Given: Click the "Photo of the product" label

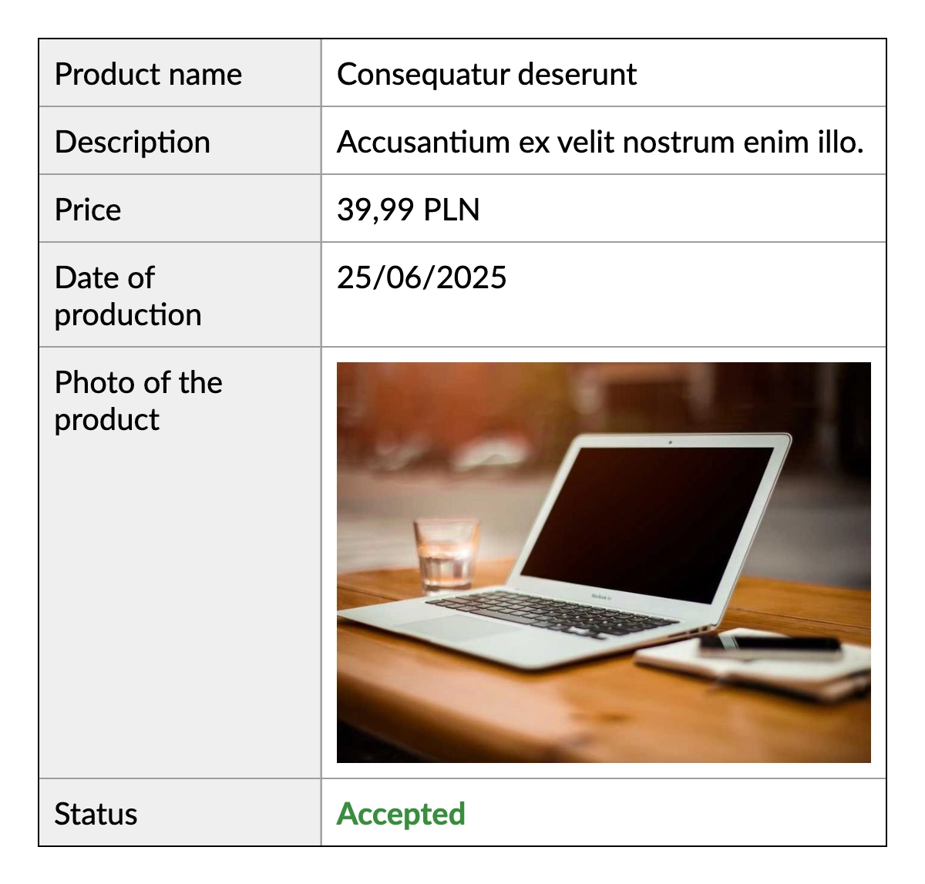Looking at the screenshot, I should (138, 401).
